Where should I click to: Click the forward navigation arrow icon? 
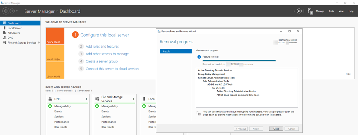(x=12, y=11)
